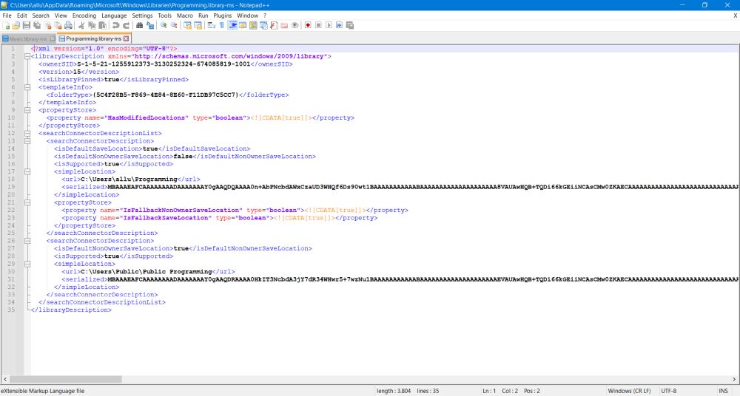Screen dimensions: 740x396
Task: Click the Paste toolbar icon
Action: click(102, 25)
